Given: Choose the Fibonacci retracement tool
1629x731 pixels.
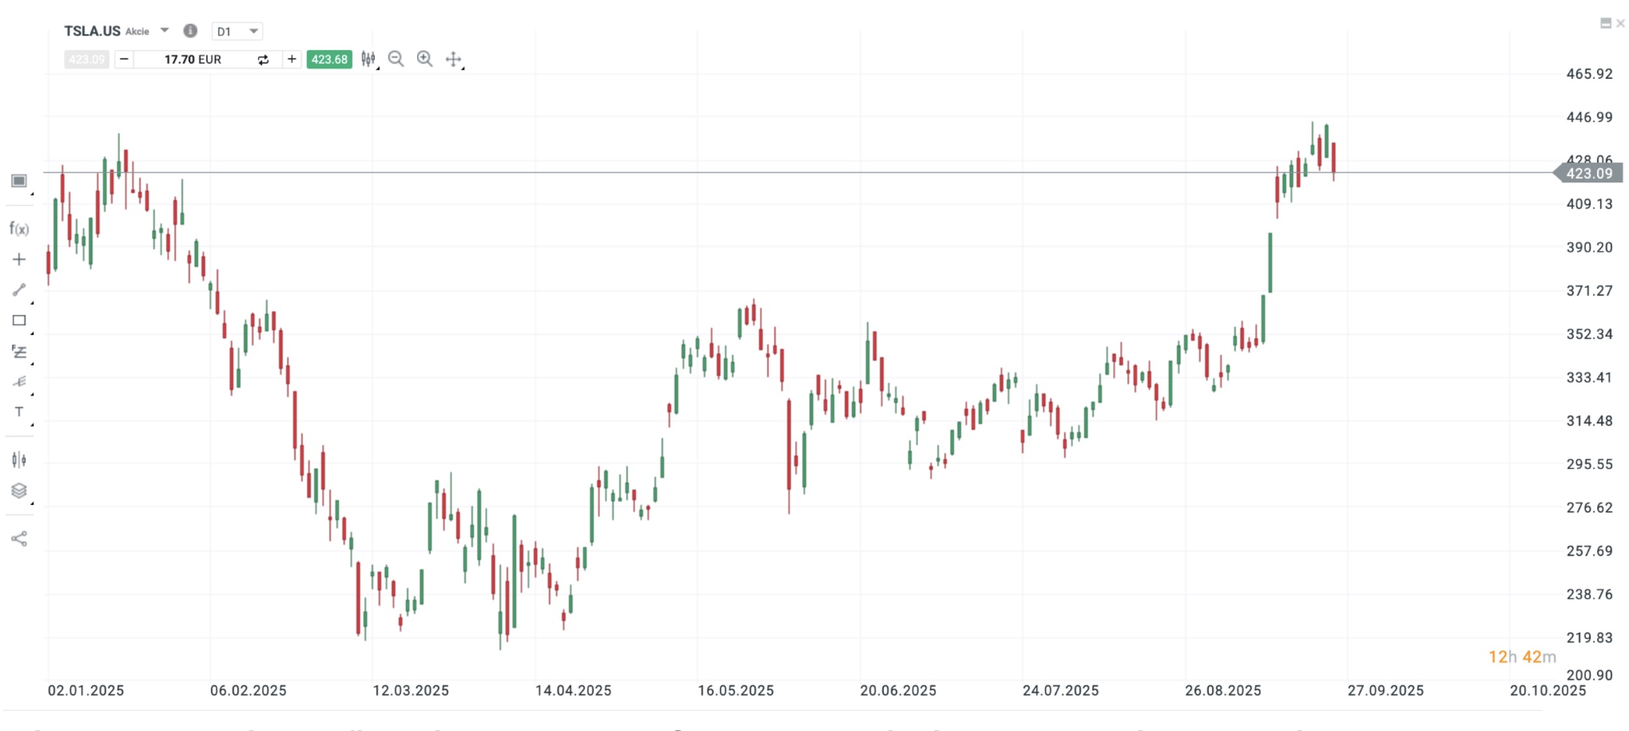Looking at the screenshot, I should [x=19, y=352].
